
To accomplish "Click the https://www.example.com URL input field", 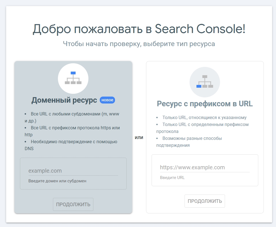I will pyautogui.click(x=205, y=167).
